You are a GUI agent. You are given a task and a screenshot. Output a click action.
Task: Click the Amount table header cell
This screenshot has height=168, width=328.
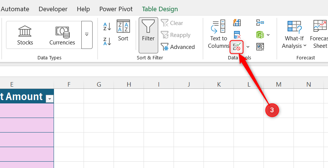tap(27, 96)
